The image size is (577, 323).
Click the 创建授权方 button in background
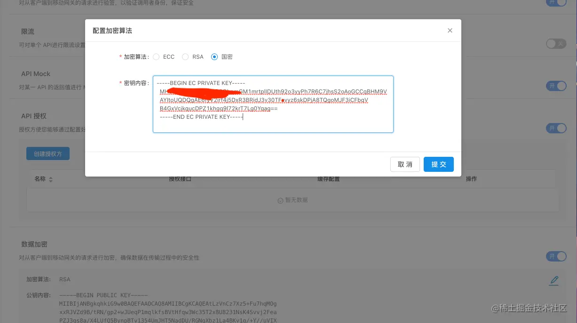(x=48, y=154)
